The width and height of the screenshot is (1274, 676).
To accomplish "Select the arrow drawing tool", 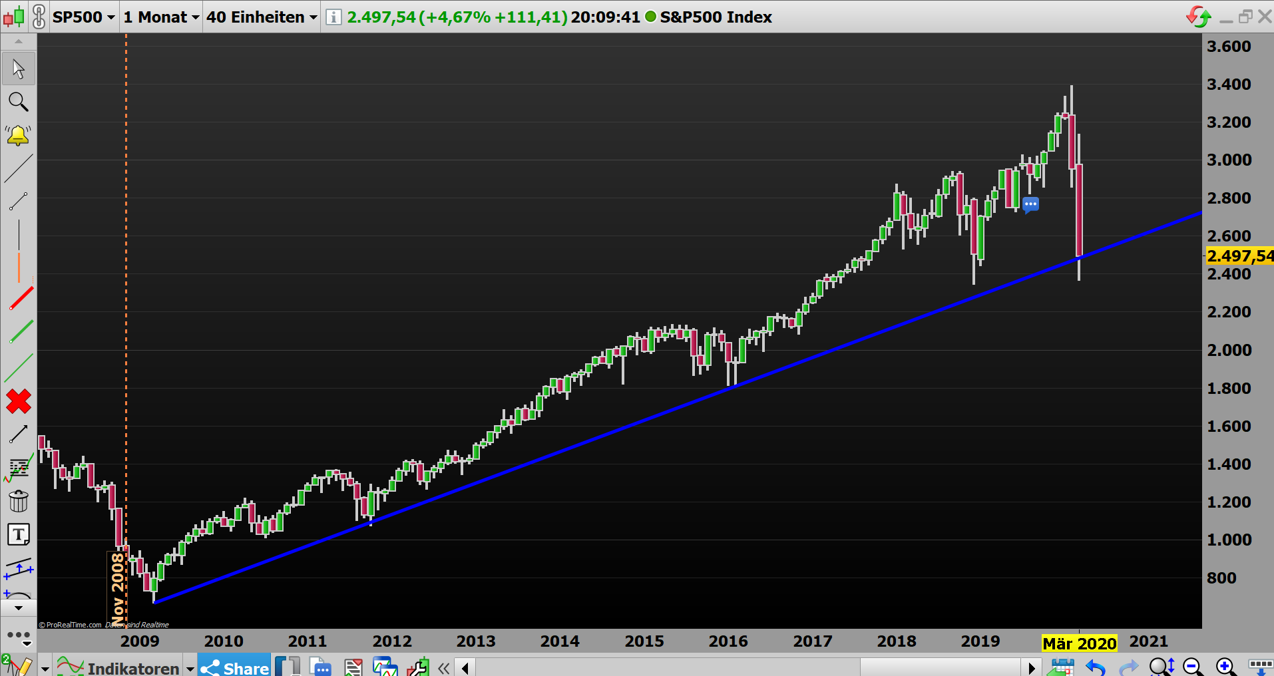I will [19, 434].
